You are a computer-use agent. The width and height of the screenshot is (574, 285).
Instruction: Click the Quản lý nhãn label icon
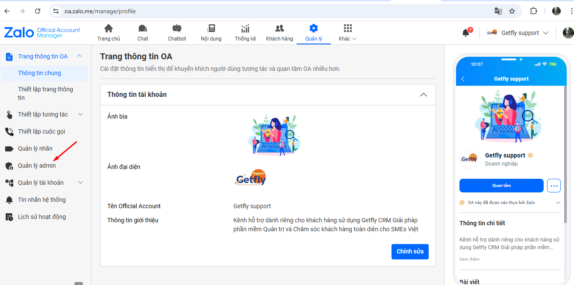tap(9, 148)
